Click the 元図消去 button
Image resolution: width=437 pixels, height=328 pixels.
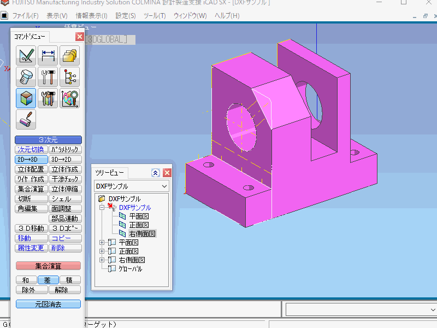pos(48,304)
